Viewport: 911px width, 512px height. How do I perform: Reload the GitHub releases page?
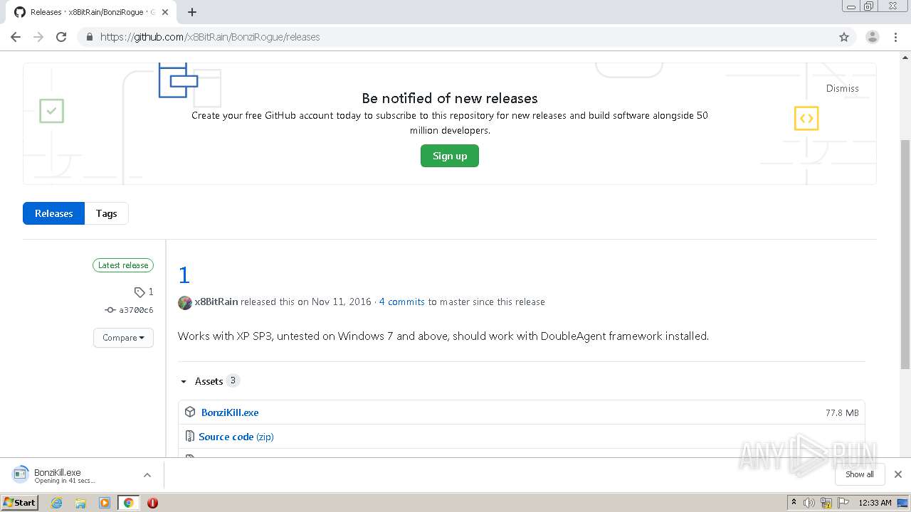61,37
